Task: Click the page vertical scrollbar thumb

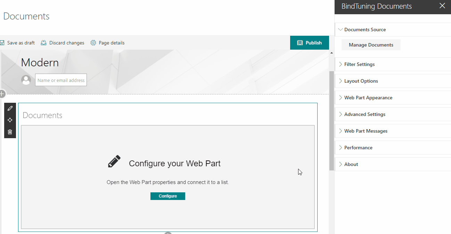Action: 331,120
